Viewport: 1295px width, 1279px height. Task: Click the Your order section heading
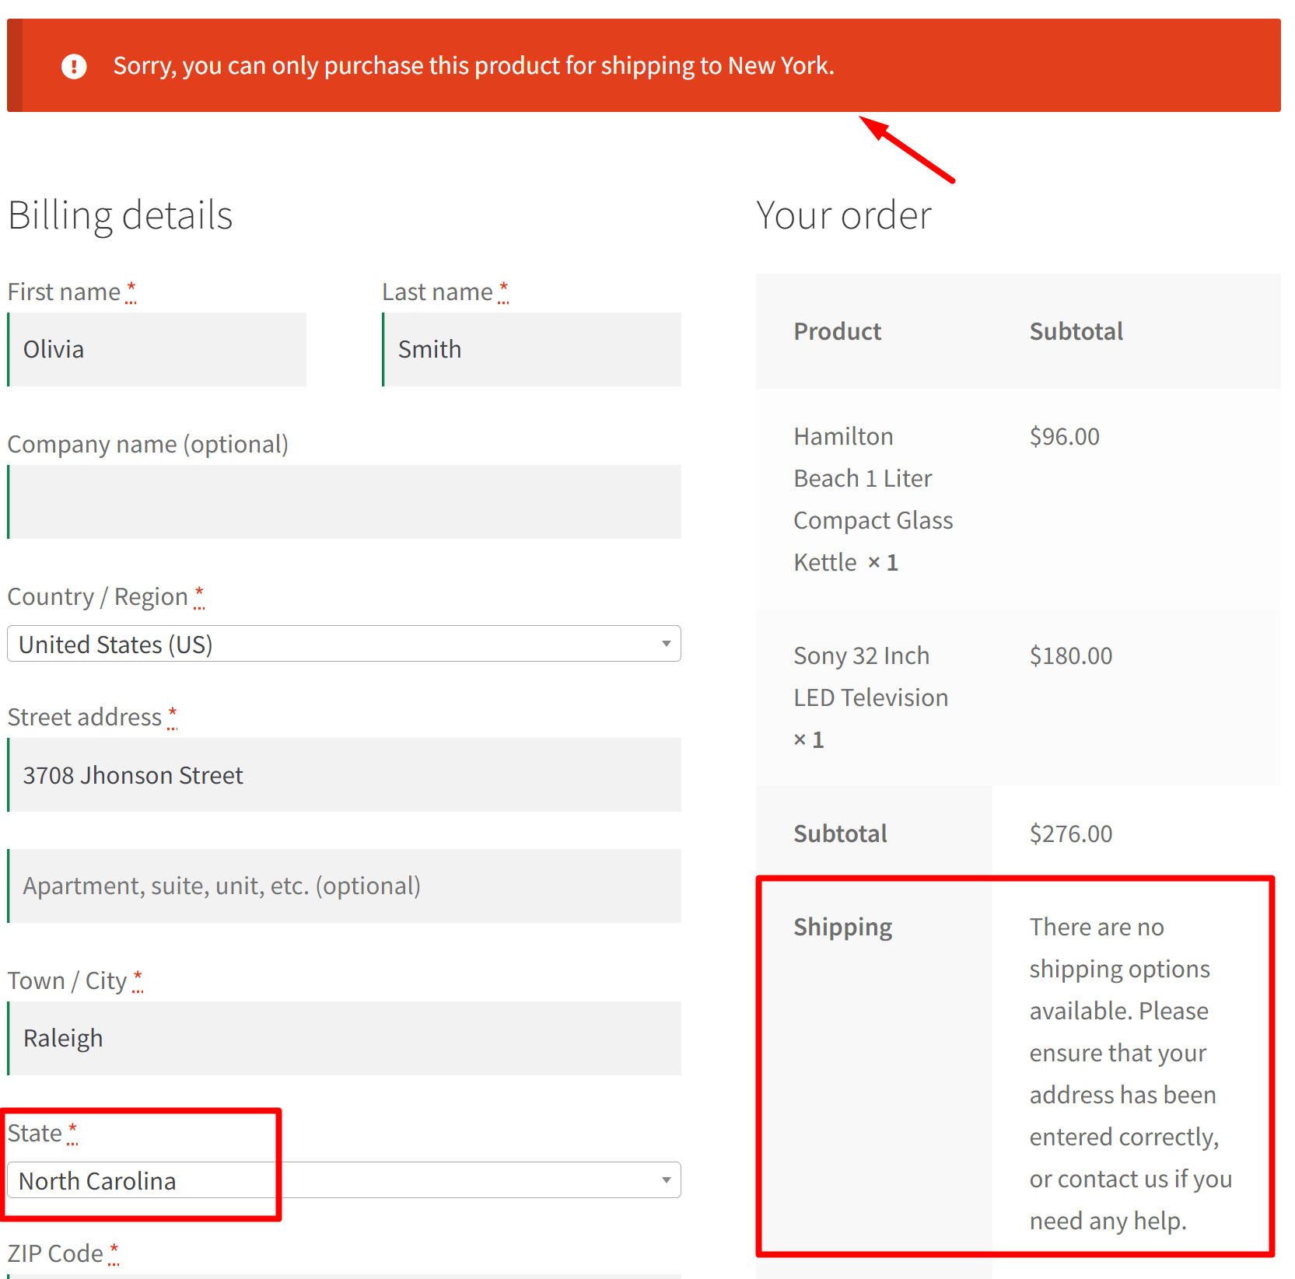point(844,215)
